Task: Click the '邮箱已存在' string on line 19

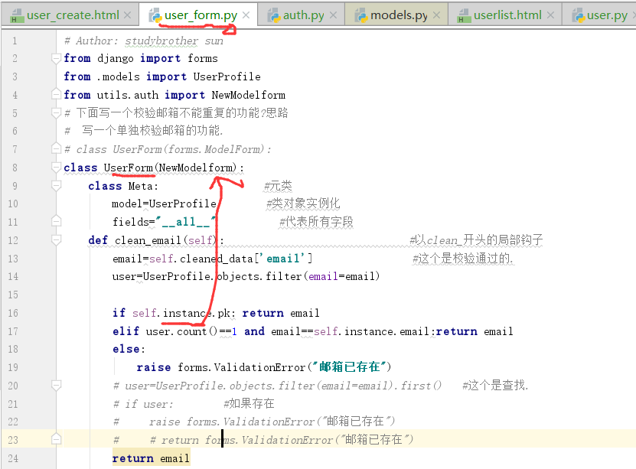Action: [350, 366]
